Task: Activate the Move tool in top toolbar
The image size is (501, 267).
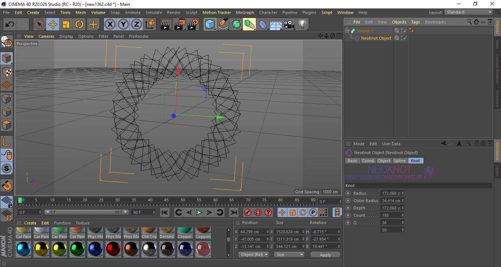Action: 53,25
